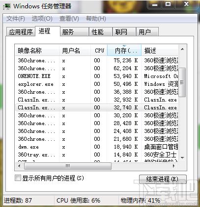Click the 进程数: 87 status entry
Image resolution: width=200 pixels, height=207 pixels.
click(18, 200)
